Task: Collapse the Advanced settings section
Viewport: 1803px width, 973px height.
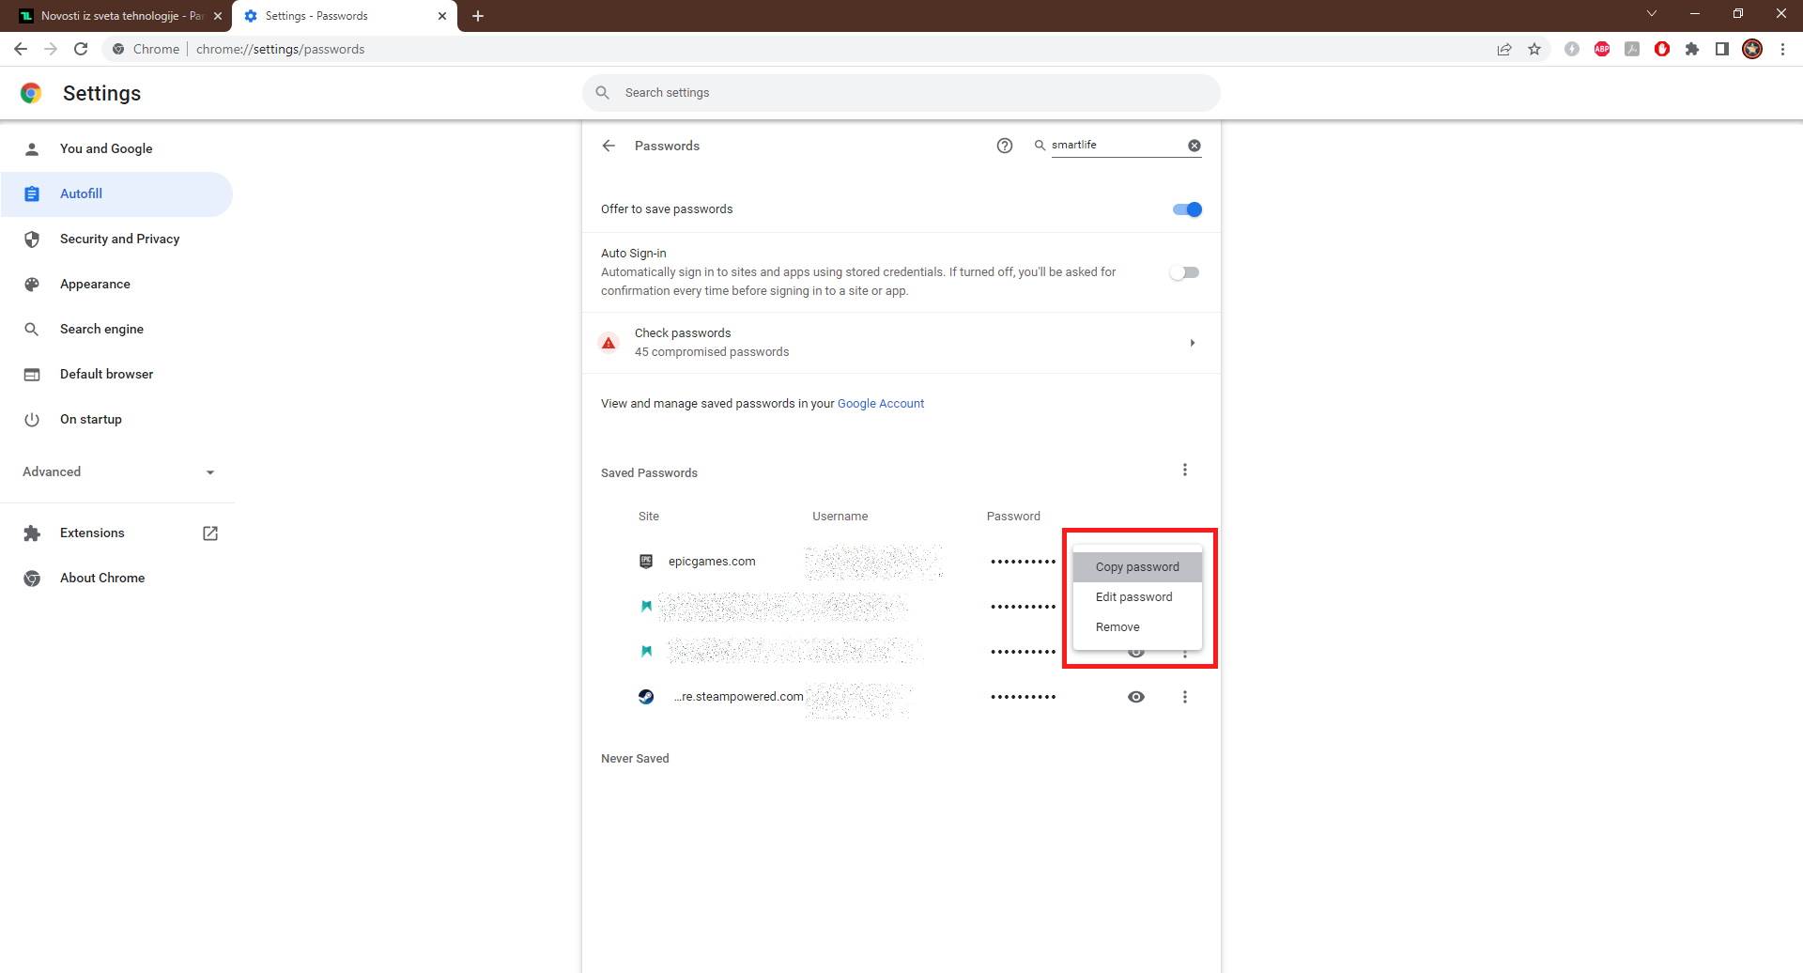Action: [209, 472]
